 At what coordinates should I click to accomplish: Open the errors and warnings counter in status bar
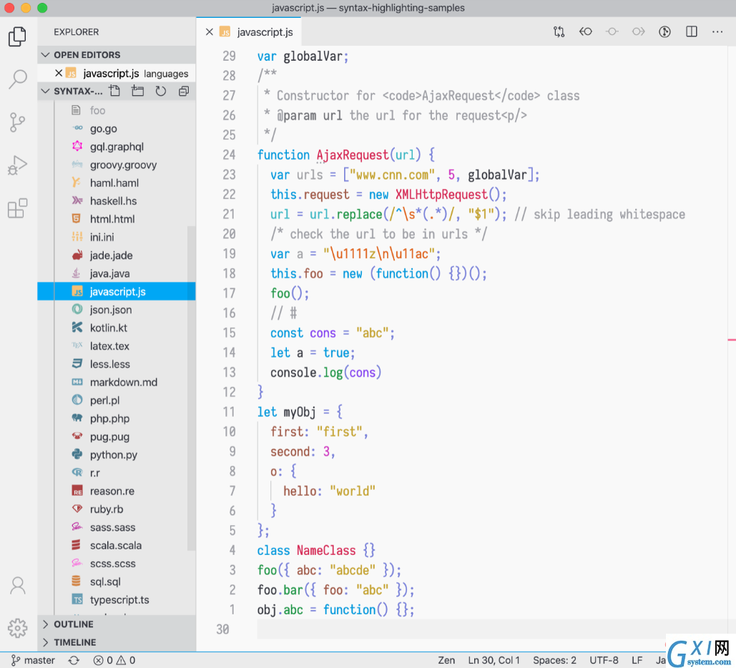click(114, 660)
